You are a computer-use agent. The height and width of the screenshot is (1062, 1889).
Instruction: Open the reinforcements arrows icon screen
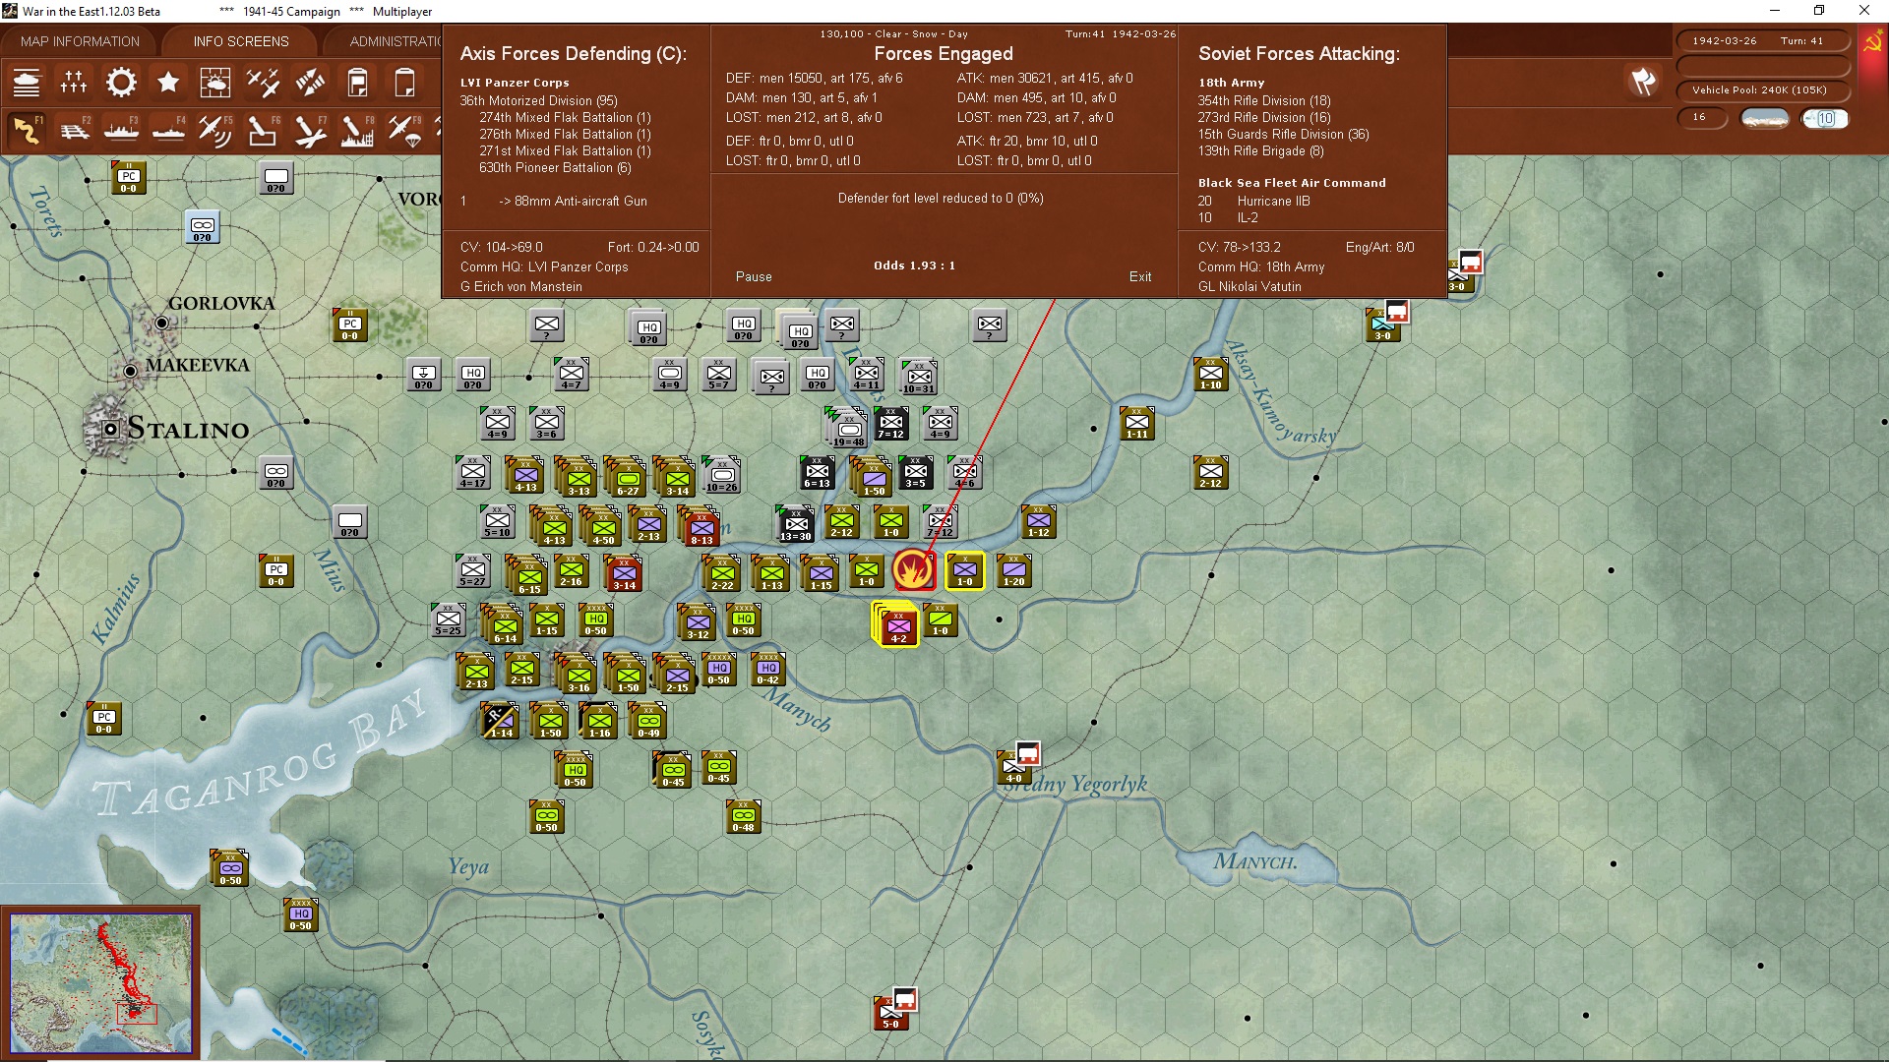coord(310,83)
